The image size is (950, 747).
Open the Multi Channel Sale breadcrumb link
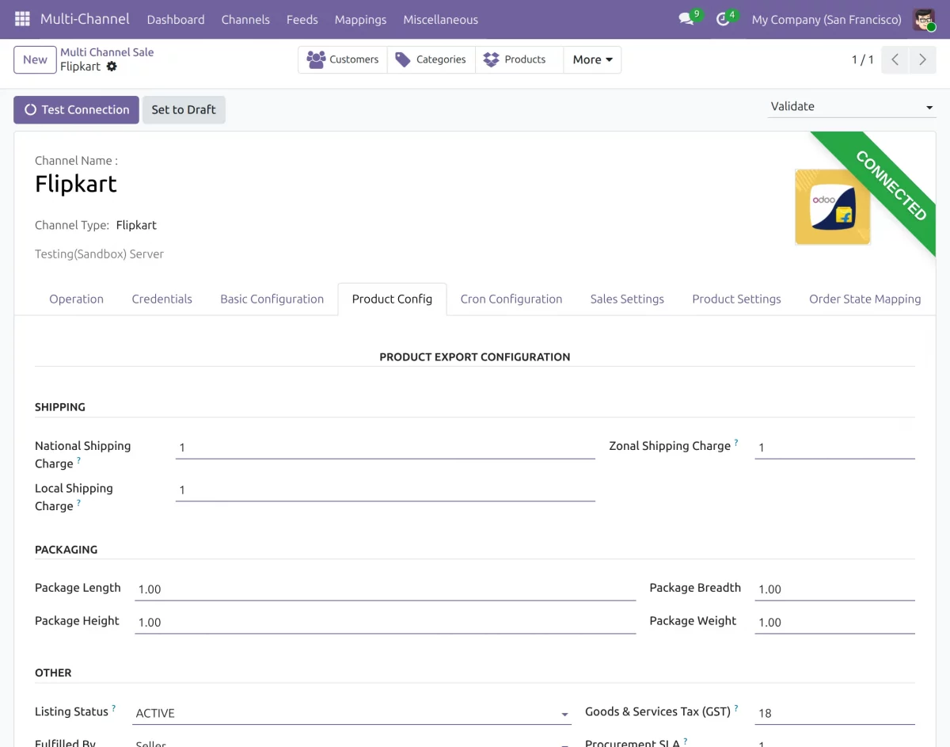[107, 52]
